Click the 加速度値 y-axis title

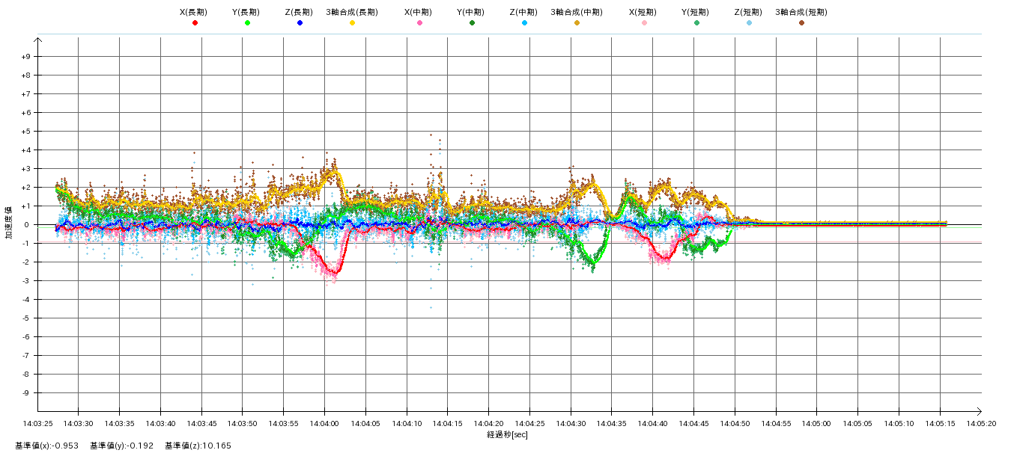coord(10,224)
